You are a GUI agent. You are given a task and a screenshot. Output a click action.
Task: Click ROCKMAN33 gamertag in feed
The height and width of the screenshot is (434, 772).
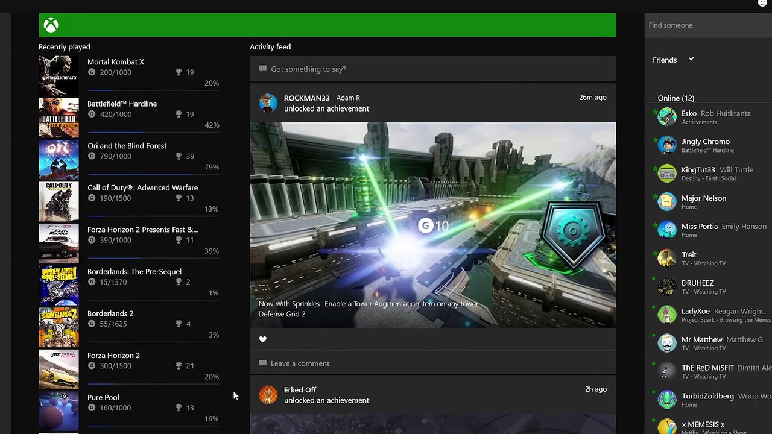[306, 98]
